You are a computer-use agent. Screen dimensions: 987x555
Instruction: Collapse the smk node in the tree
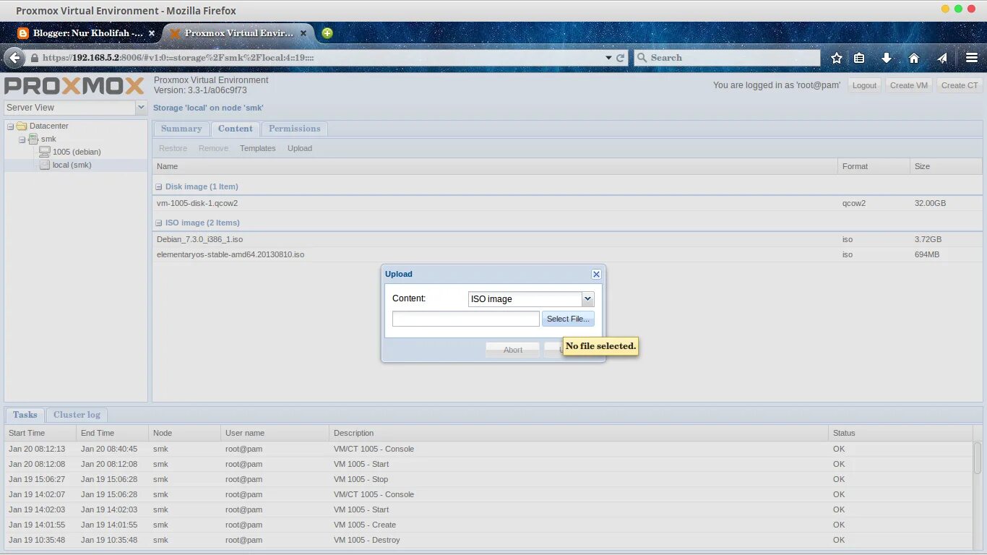[x=22, y=139]
